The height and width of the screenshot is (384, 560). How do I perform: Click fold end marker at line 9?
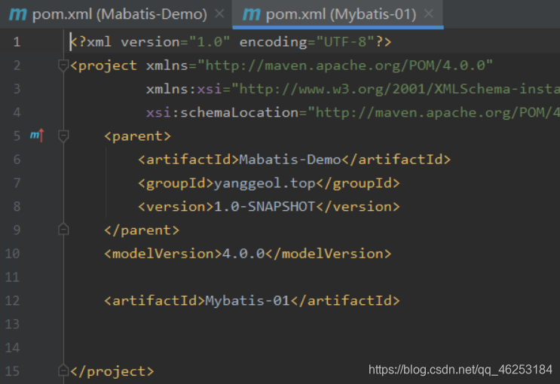point(63,230)
